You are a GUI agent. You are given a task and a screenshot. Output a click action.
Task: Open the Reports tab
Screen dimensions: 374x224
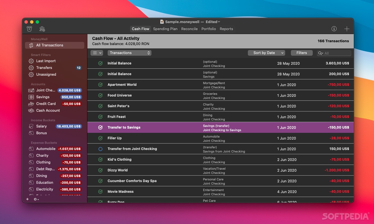tap(226, 29)
